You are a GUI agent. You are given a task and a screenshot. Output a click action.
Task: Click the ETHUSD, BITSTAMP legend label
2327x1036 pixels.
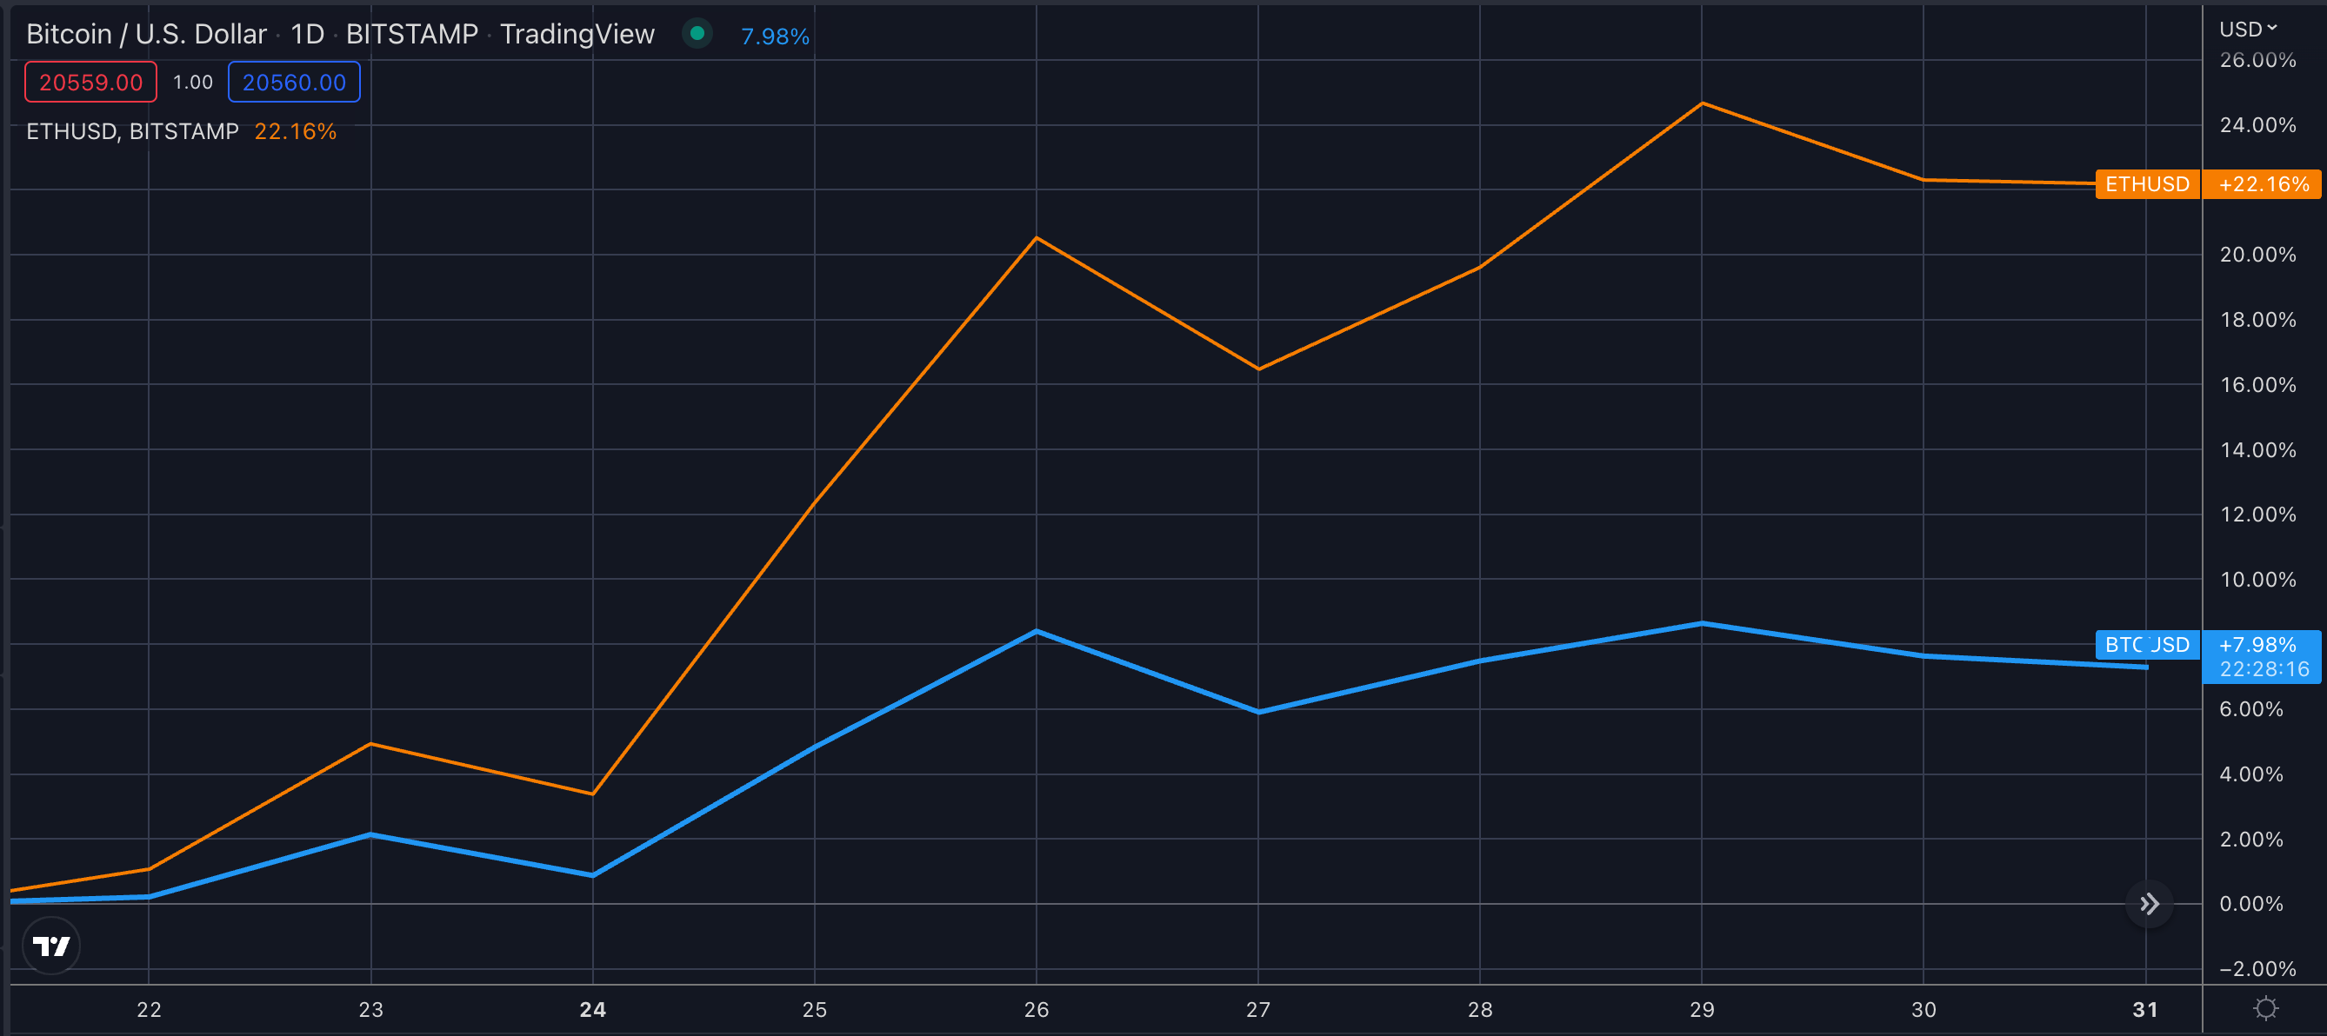point(132,131)
